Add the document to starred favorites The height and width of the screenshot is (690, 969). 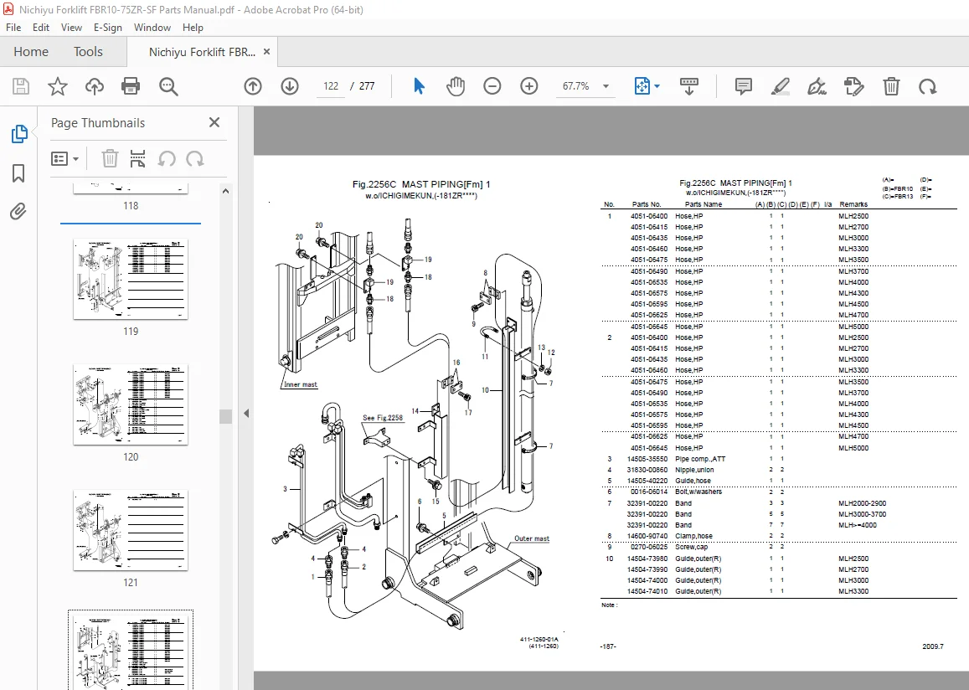(x=58, y=86)
